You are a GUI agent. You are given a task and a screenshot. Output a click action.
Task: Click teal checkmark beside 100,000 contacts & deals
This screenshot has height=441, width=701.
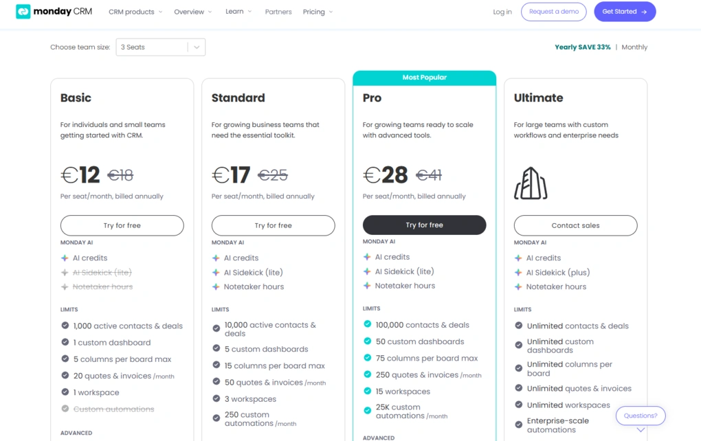[368, 324]
